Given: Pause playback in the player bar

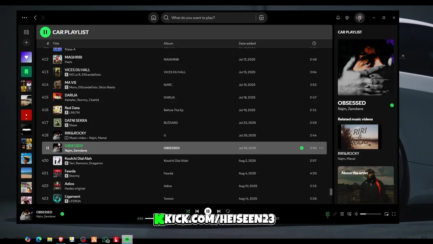Looking at the screenshot, I should (x=208, y=211).
